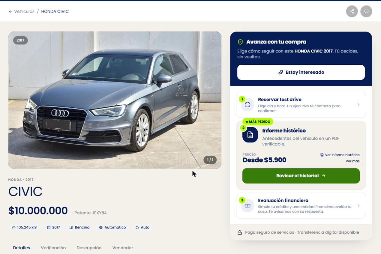The image size is (381, 254).
Task: Click the Patente JSXY54 text
Action: [x=90, y=213]
